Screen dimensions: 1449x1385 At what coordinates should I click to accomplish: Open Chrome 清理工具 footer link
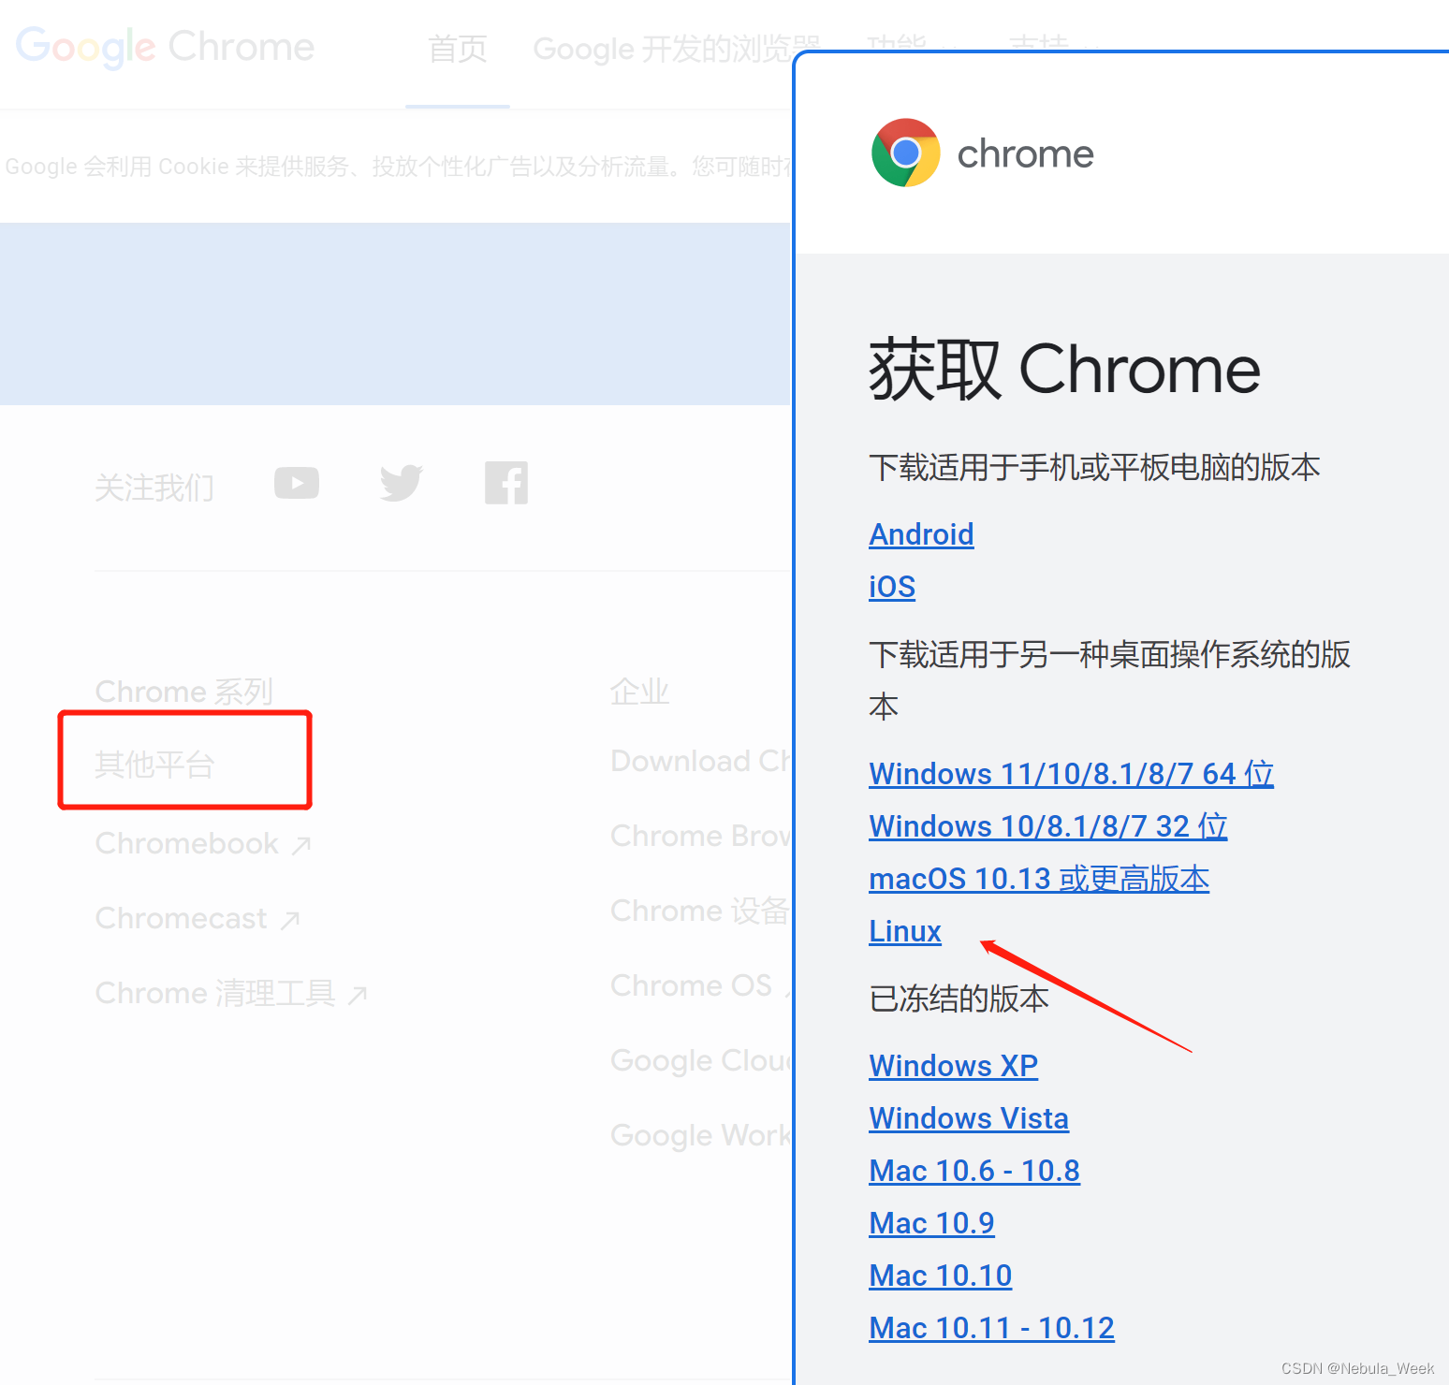pos(231,993)
